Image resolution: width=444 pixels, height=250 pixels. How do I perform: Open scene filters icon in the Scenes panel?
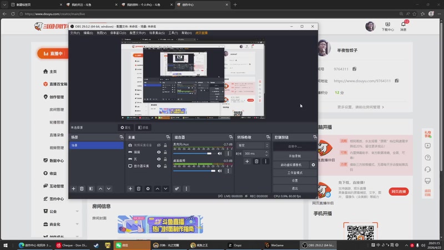[91, 189]
